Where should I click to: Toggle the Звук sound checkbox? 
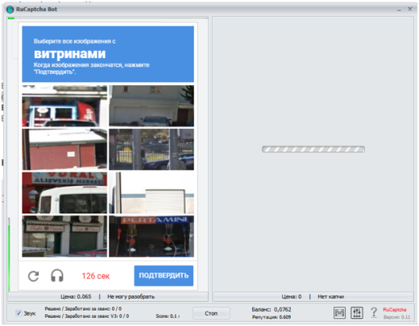click(19, 313)
